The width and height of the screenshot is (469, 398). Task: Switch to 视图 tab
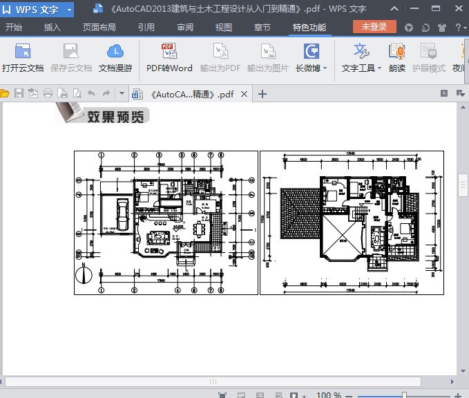[x=224, y=28]
